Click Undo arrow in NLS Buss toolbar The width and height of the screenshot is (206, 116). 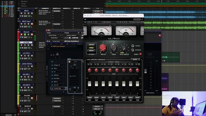click(x=89, y=22)
